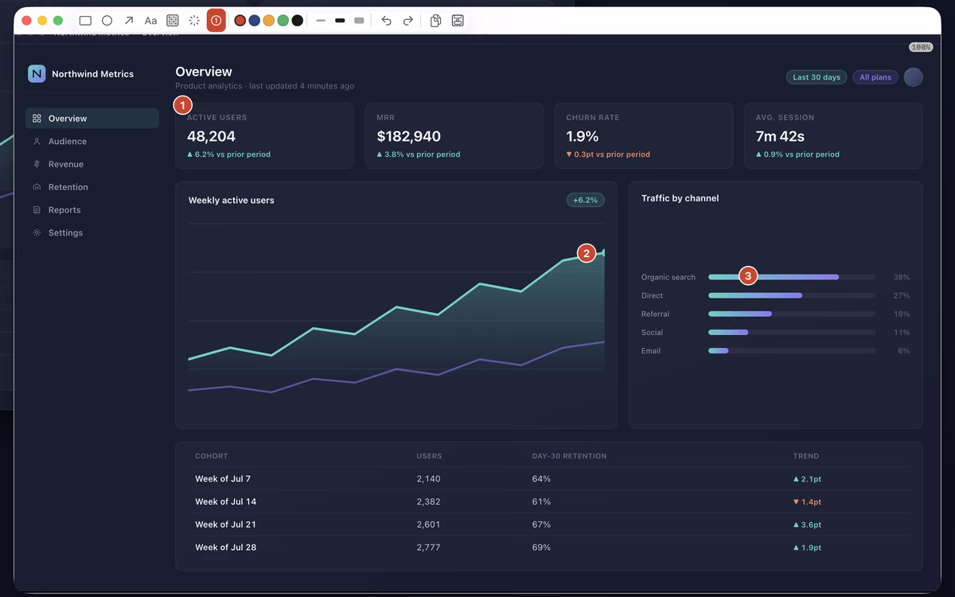Click "0.3pt vs prior period" text

click(612, 154)
